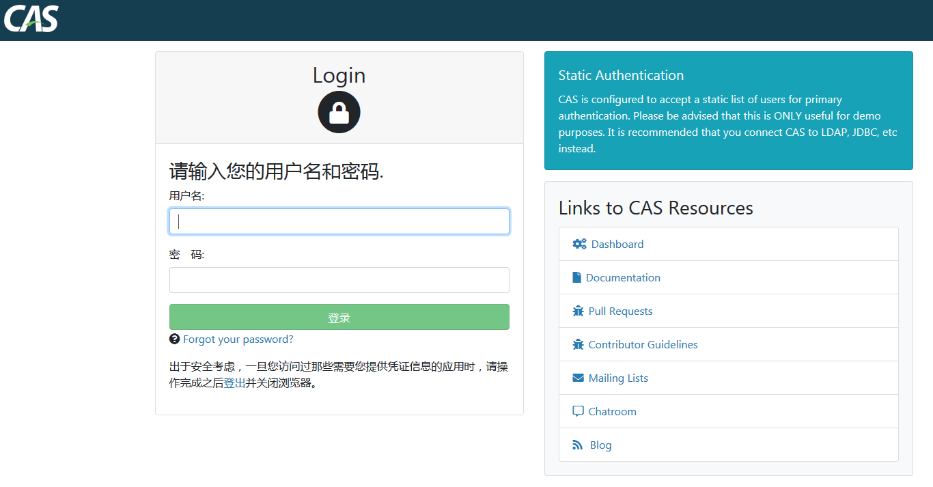Click the Dashboard gears icon

pos(579,244)
